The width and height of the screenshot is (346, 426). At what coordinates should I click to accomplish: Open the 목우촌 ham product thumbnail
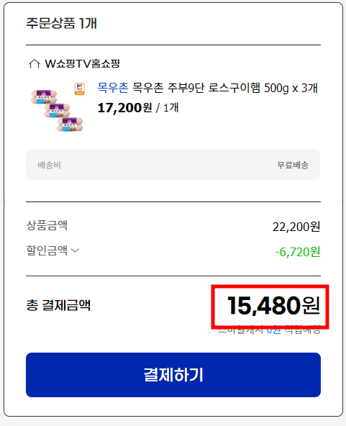[x=57, y=110]
